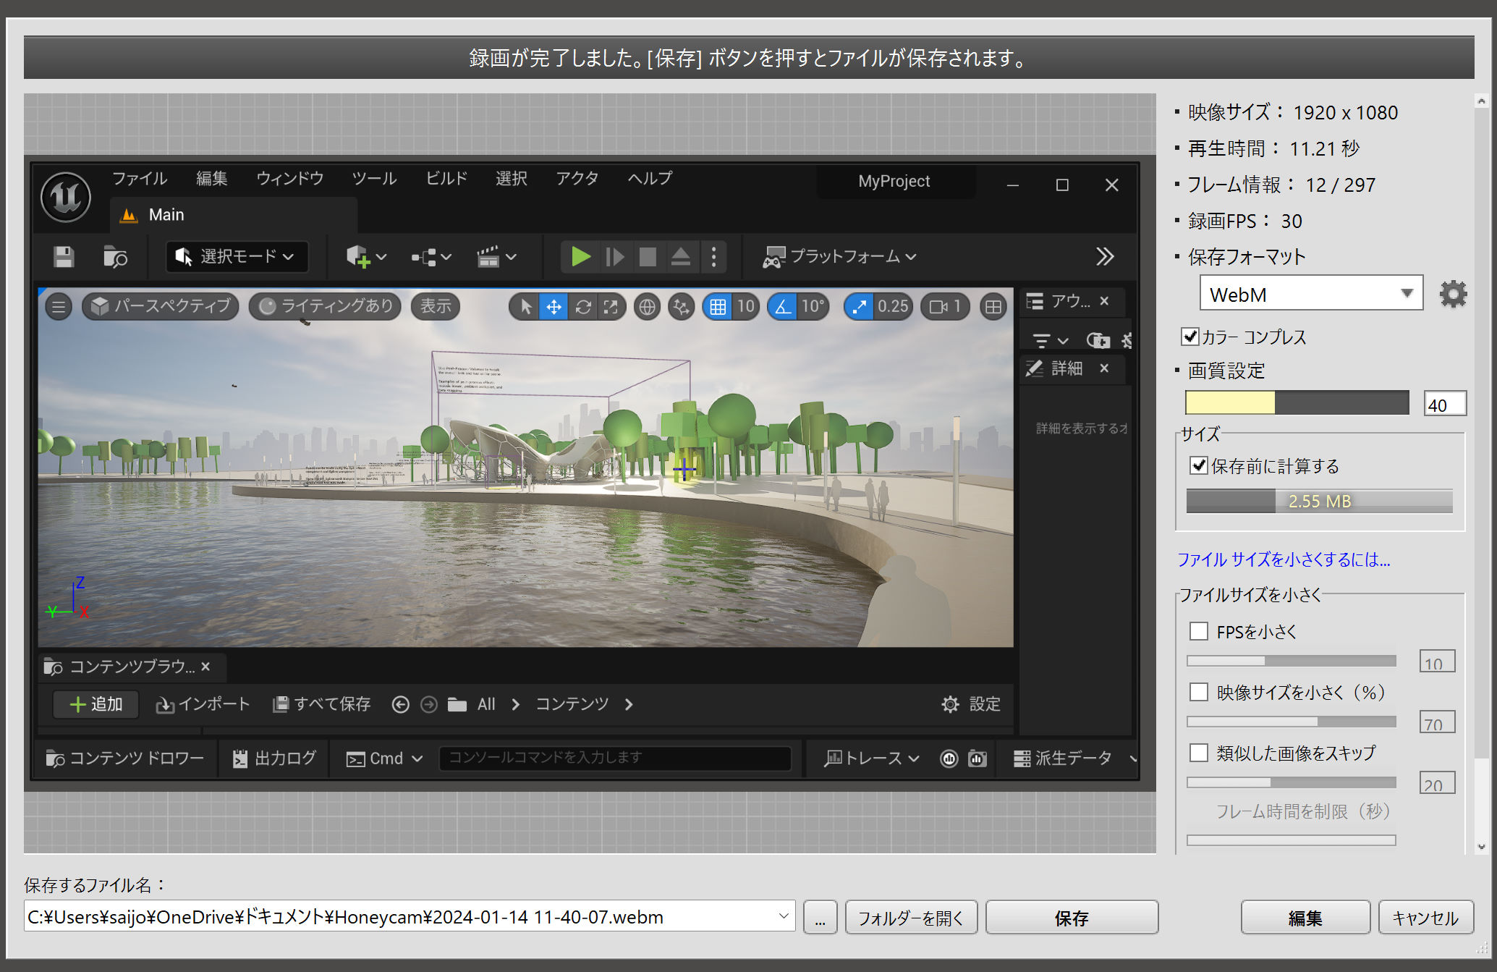1497x972 pixels.
Task: Expand the save file name path dropdown
Action: pyautogui.click(x=784, y=916)
